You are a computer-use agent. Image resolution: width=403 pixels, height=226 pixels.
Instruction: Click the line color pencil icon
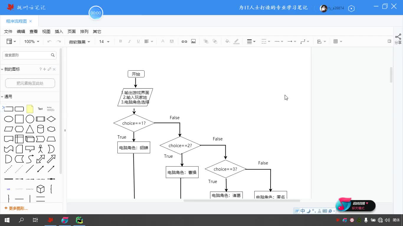pyautogui.click(x=236, y=41)
